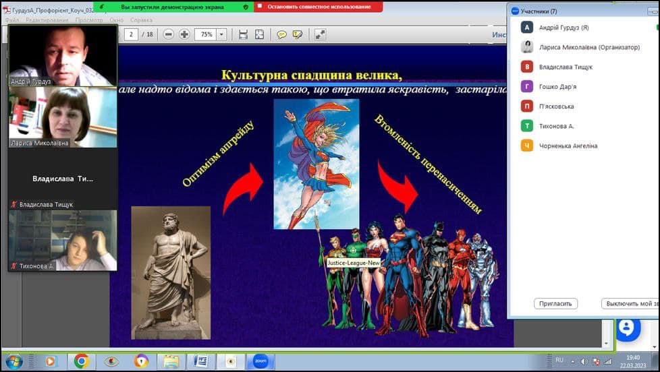
Task: Zoom in with the plus button
Action: tap(184, 34)
